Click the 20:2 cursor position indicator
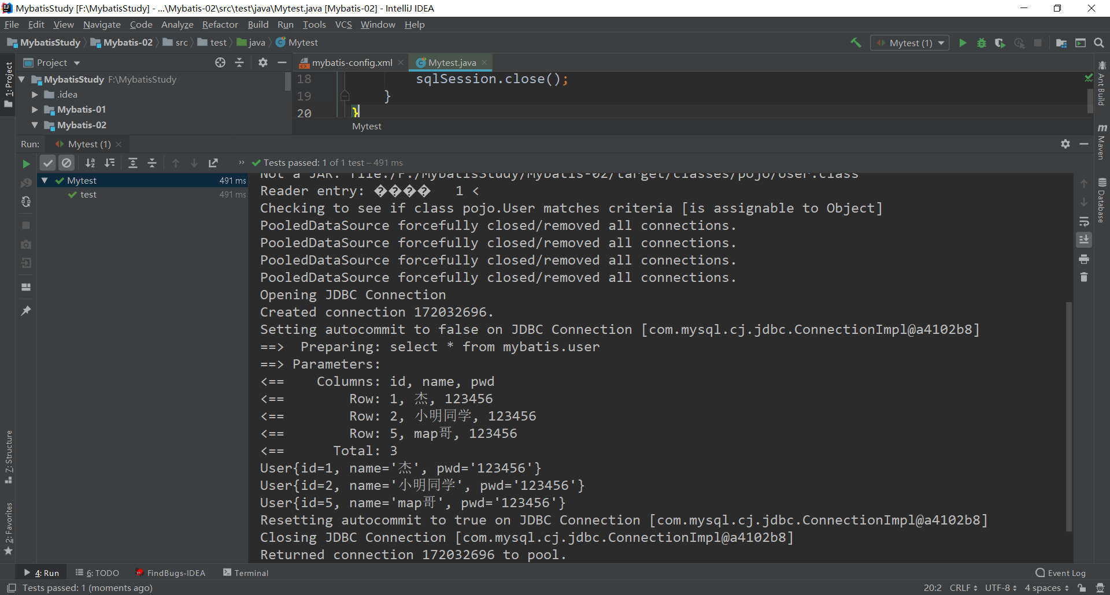 pyautogui.click(x=933, y=588)
